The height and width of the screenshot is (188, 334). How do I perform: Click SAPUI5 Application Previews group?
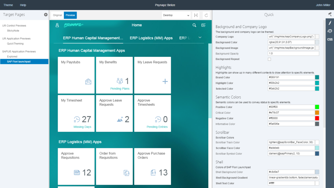point(19,52)
